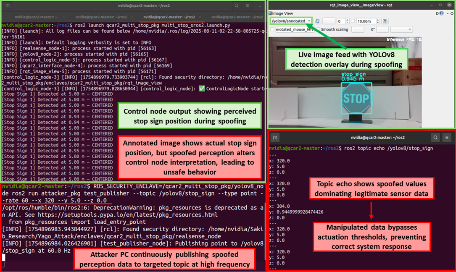Image resolution: width=456 pixels, height=272 pixels.
Task: Toggle the Smooth scaling checkbox
Action: [x=318, y=29]
